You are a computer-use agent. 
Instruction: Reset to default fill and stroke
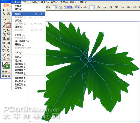pos(3,68)
